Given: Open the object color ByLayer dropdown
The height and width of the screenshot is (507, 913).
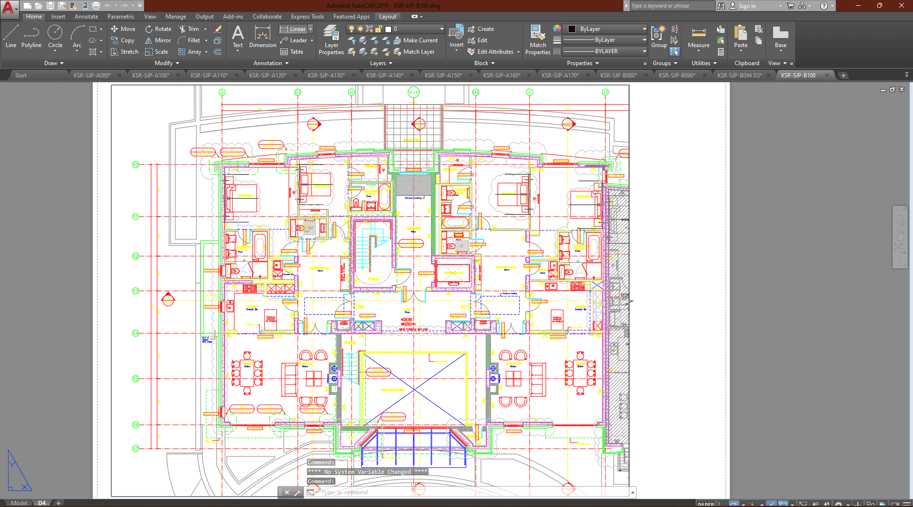Looking at the screenshot, I should tap(605, 29).
